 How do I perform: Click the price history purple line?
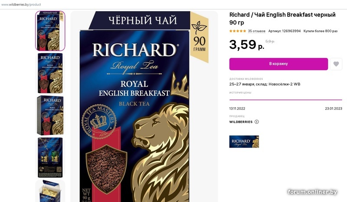[286, 100]
